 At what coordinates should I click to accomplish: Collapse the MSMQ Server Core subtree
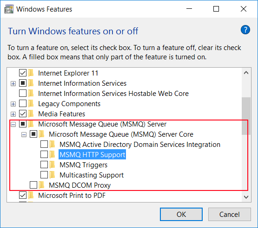(24, 135)
